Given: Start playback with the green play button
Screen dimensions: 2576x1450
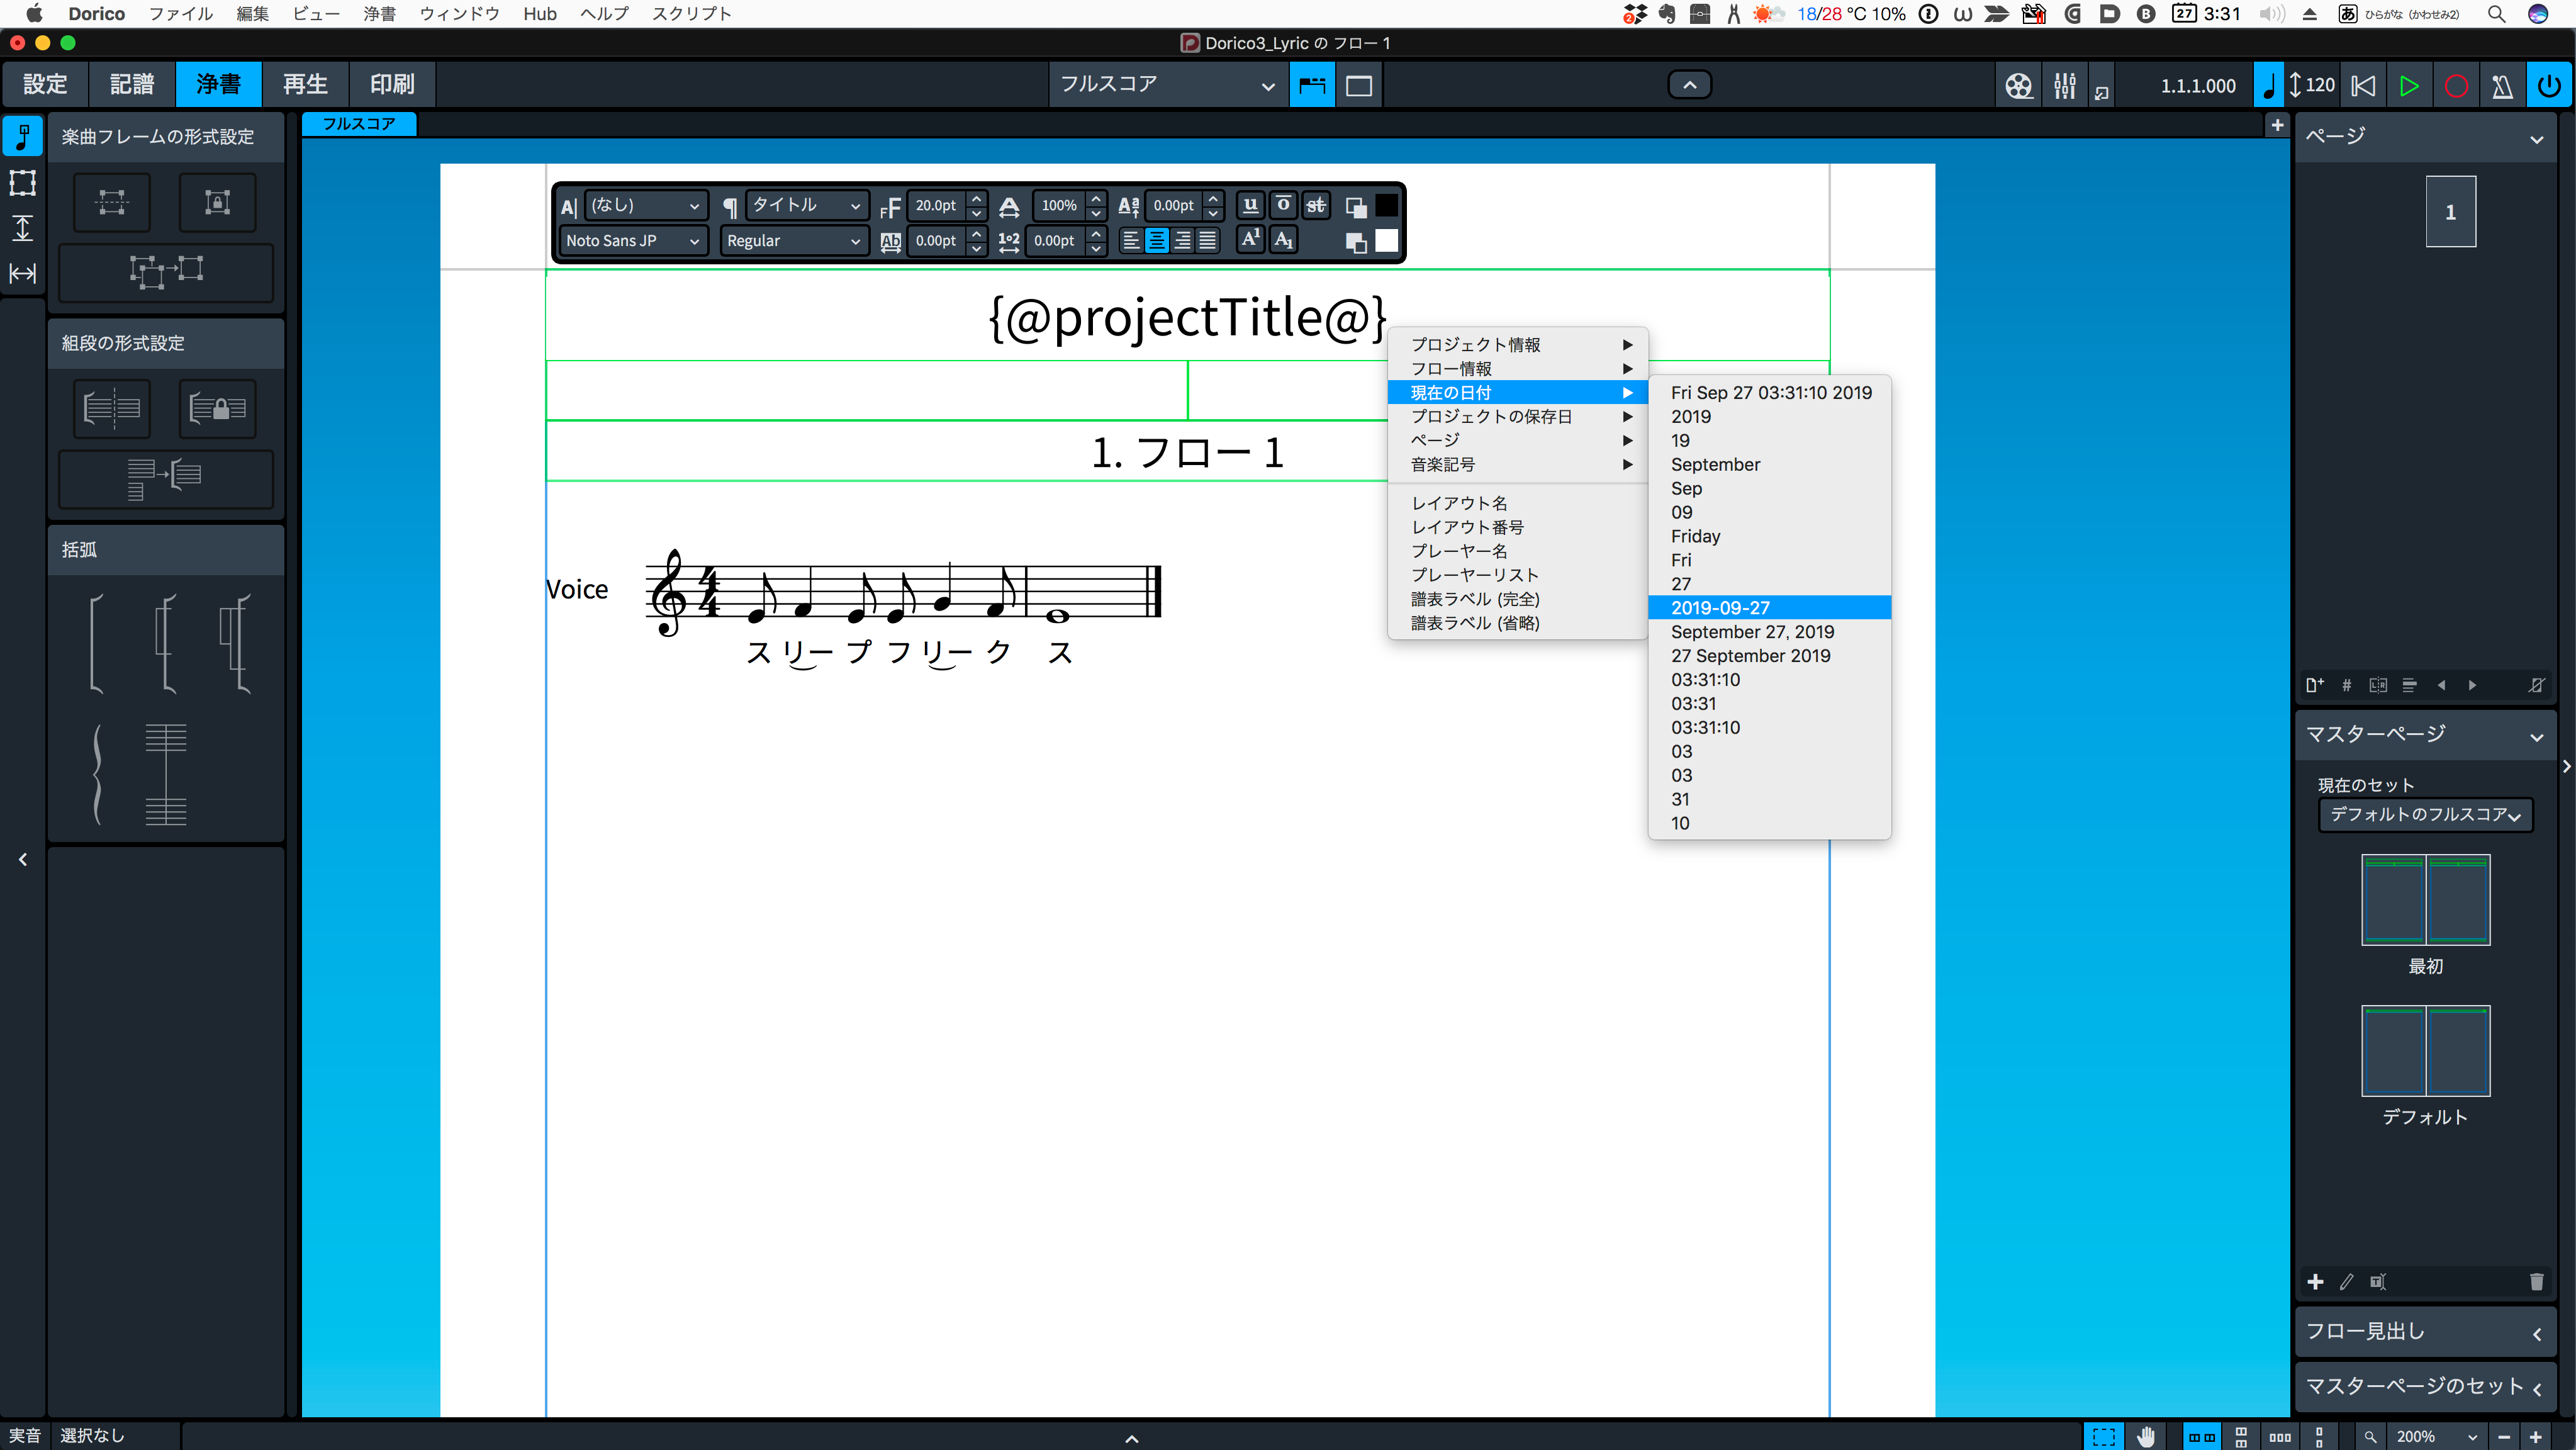Looking at the screenshot, I should [2409, 86].
